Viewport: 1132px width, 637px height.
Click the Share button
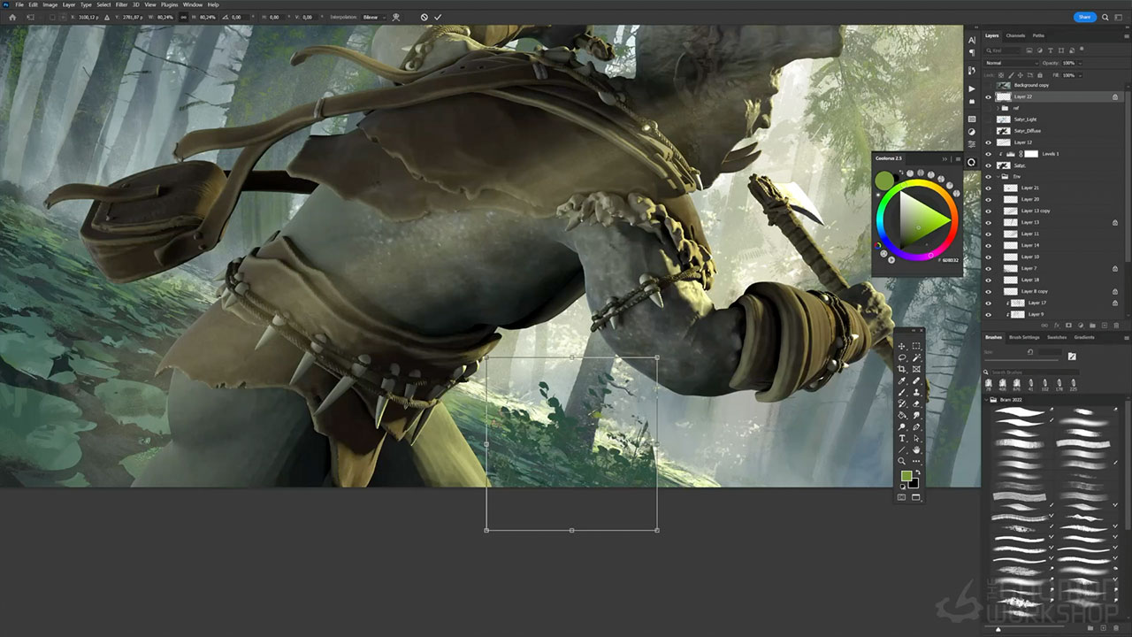[x=1084, y=17]
